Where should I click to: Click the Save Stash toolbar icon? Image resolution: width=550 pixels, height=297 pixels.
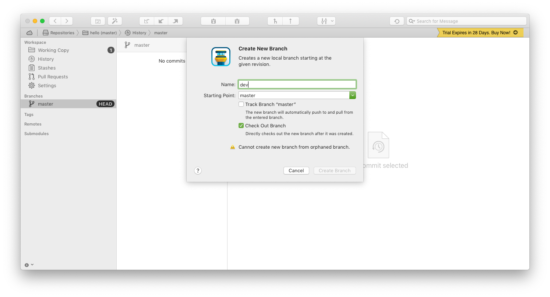[213, 21]
